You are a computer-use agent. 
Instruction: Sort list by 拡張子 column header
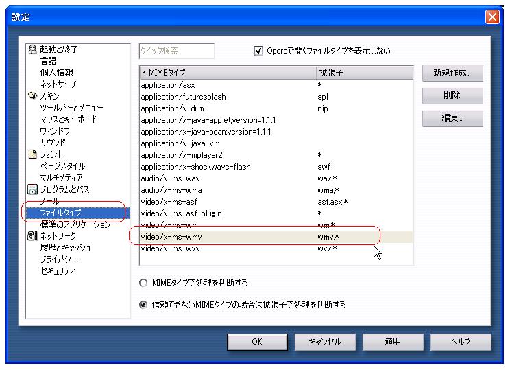(365, 73)
